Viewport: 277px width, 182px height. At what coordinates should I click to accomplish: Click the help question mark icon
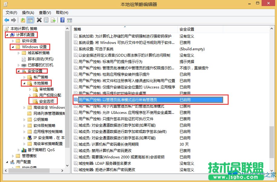pos(62,20)
